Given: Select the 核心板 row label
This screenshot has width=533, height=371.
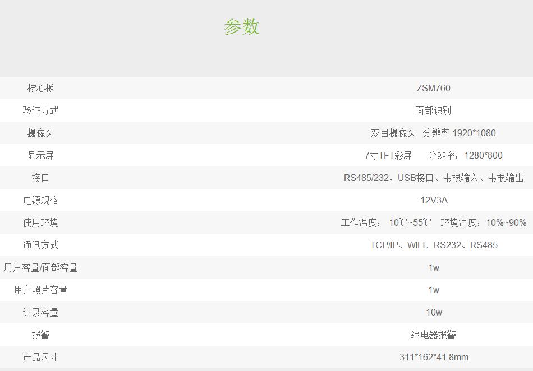Looking at the screenshot, I should tap(40, 88).
